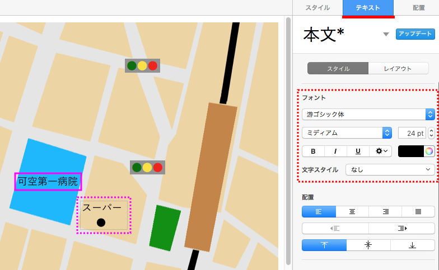Open the color wheel picker
The image size is (439, 270).
(429, 151)
